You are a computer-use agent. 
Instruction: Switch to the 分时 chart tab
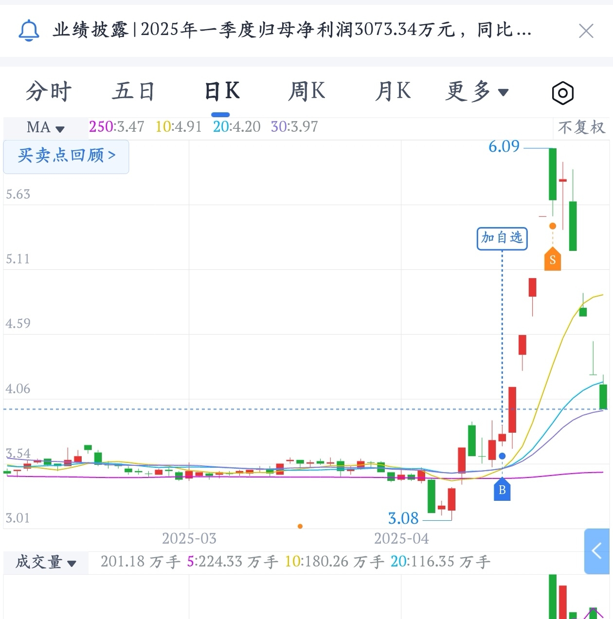[49, 91]
